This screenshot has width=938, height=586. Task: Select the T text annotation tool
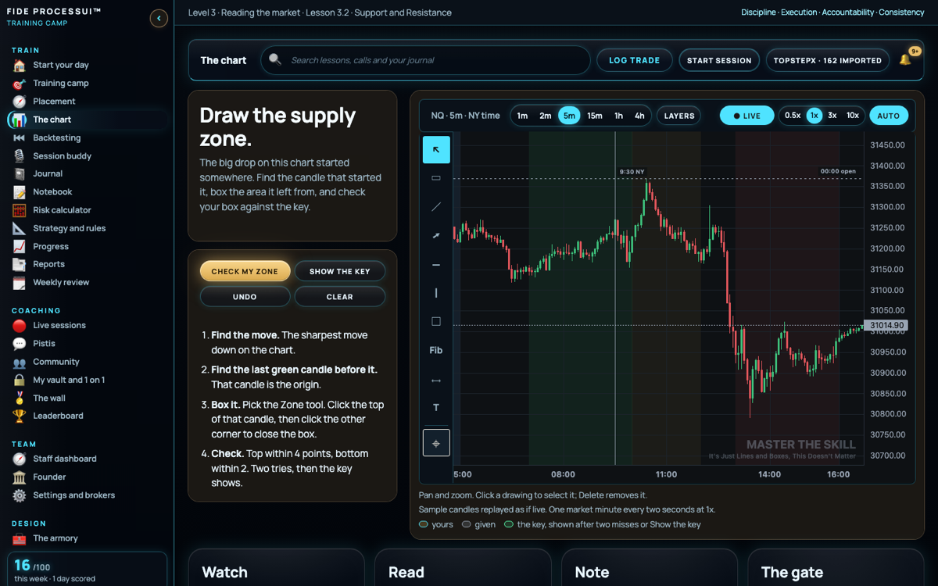[436, 408]
